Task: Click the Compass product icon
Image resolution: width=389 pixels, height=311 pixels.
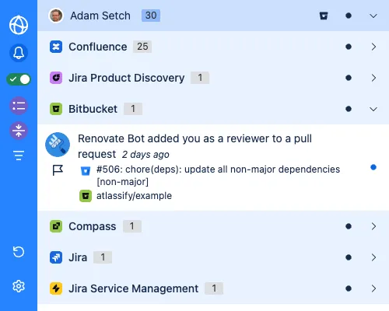Action: [x=56, y=226]
